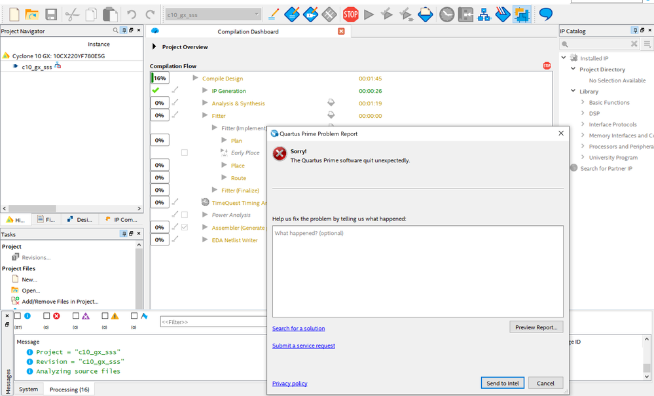Viewport: 654px width, 396px height.
Task: Close the Compilation Dashboard tab
Action: click(x=341, y=31)
